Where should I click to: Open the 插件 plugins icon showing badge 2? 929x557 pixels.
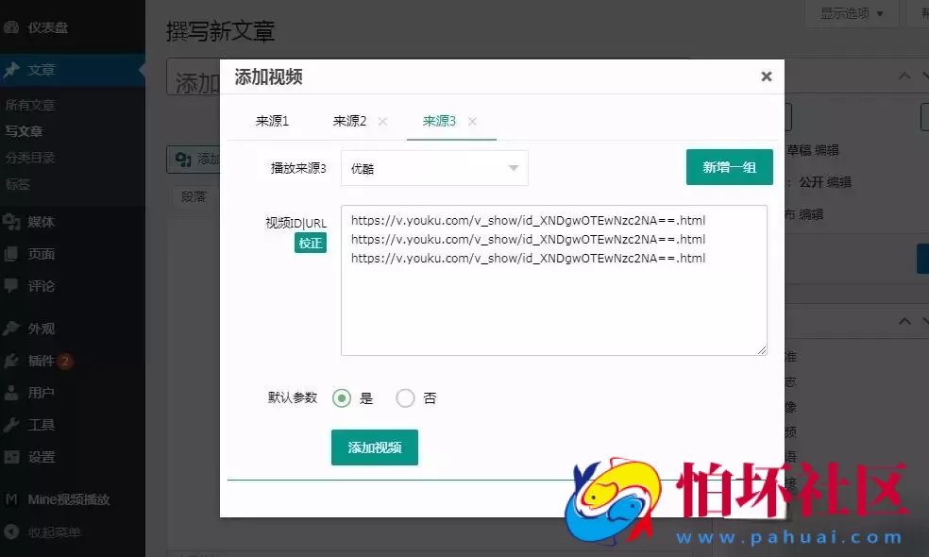tap(13, 360)
